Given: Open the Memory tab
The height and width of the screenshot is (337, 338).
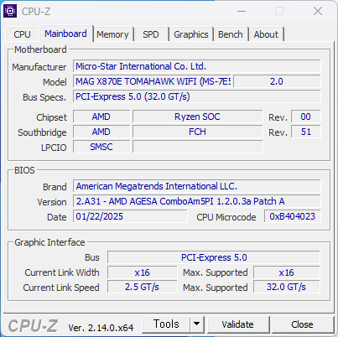Looking at the screenshot, I should pyautogui.click(x=112, y=34).
